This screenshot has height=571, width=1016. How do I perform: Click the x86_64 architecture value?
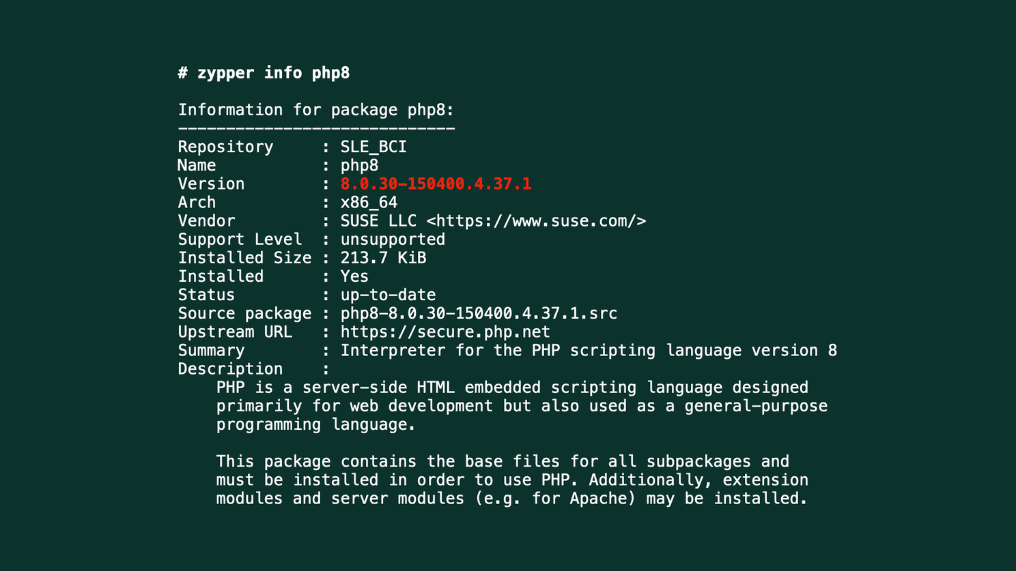(x=369, y=203)
